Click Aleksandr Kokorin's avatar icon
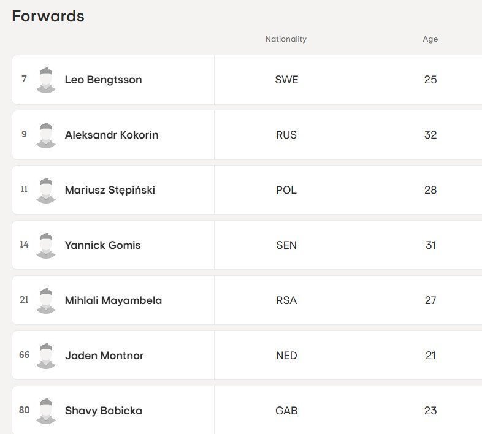 46,135
